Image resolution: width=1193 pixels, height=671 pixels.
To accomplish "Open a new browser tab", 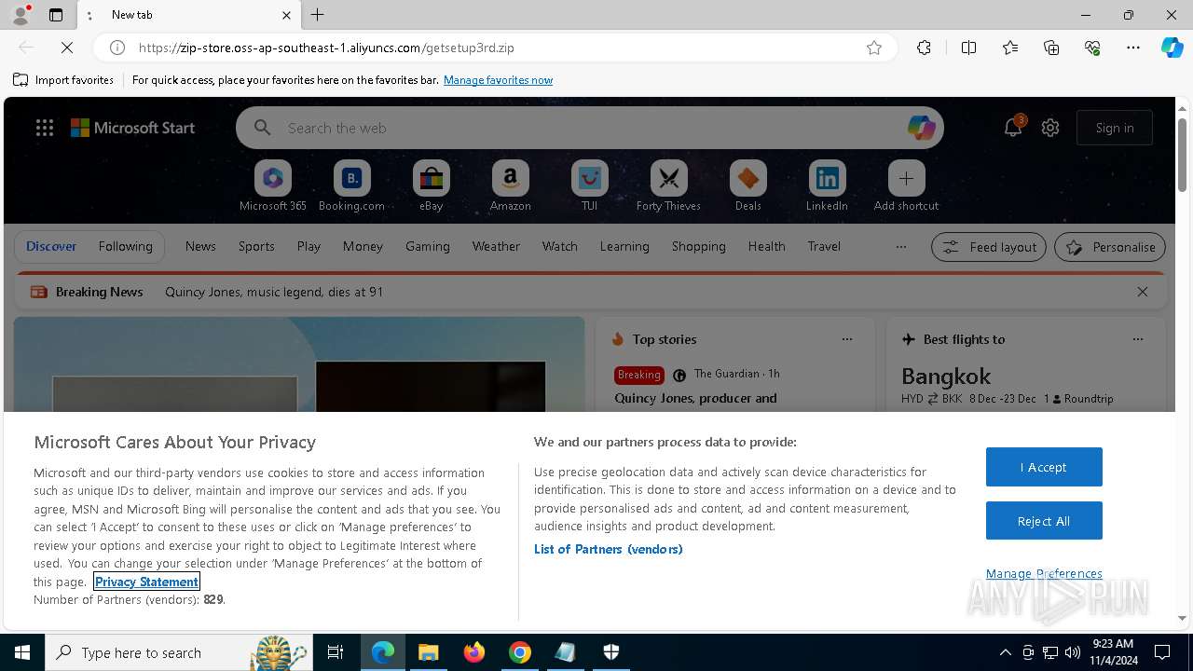I will (x=317, y=15).
